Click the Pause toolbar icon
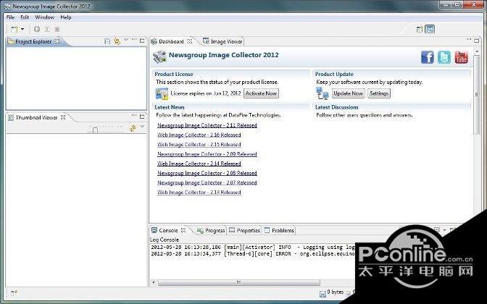This screenshot has width=487, height=304. (x=47, y=29)
